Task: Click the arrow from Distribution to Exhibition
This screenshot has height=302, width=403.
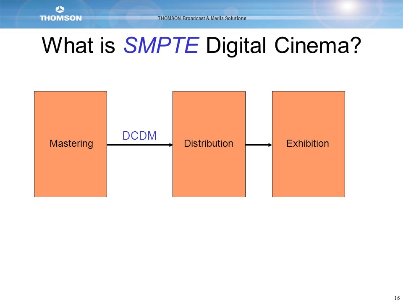Action: [x=259, y=145]
